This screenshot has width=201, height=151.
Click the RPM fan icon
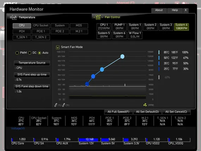pyautogui.click(x=145, y=105)
